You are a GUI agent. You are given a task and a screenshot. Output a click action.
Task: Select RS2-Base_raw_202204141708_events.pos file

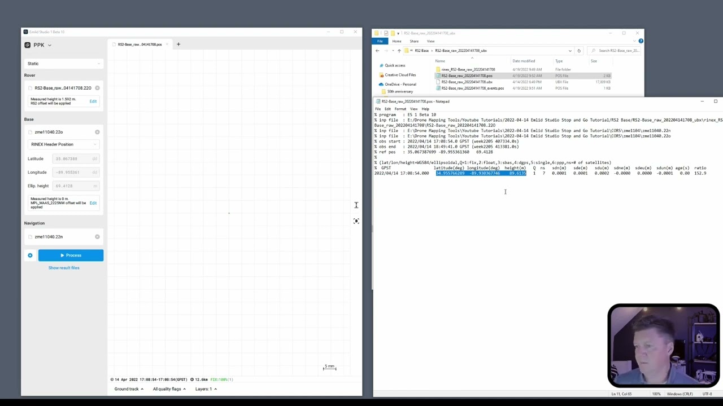click(472, 89)
